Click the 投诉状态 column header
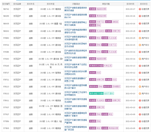 coord(144,4)
